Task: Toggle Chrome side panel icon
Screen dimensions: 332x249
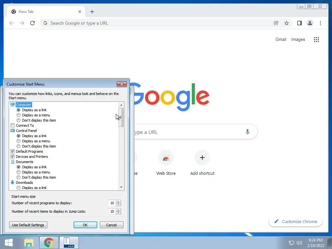Action: 299,23
